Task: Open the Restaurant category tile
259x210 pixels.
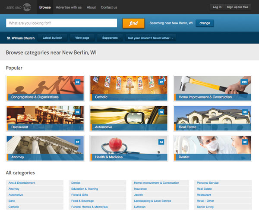Action: [x=45, y=118]
